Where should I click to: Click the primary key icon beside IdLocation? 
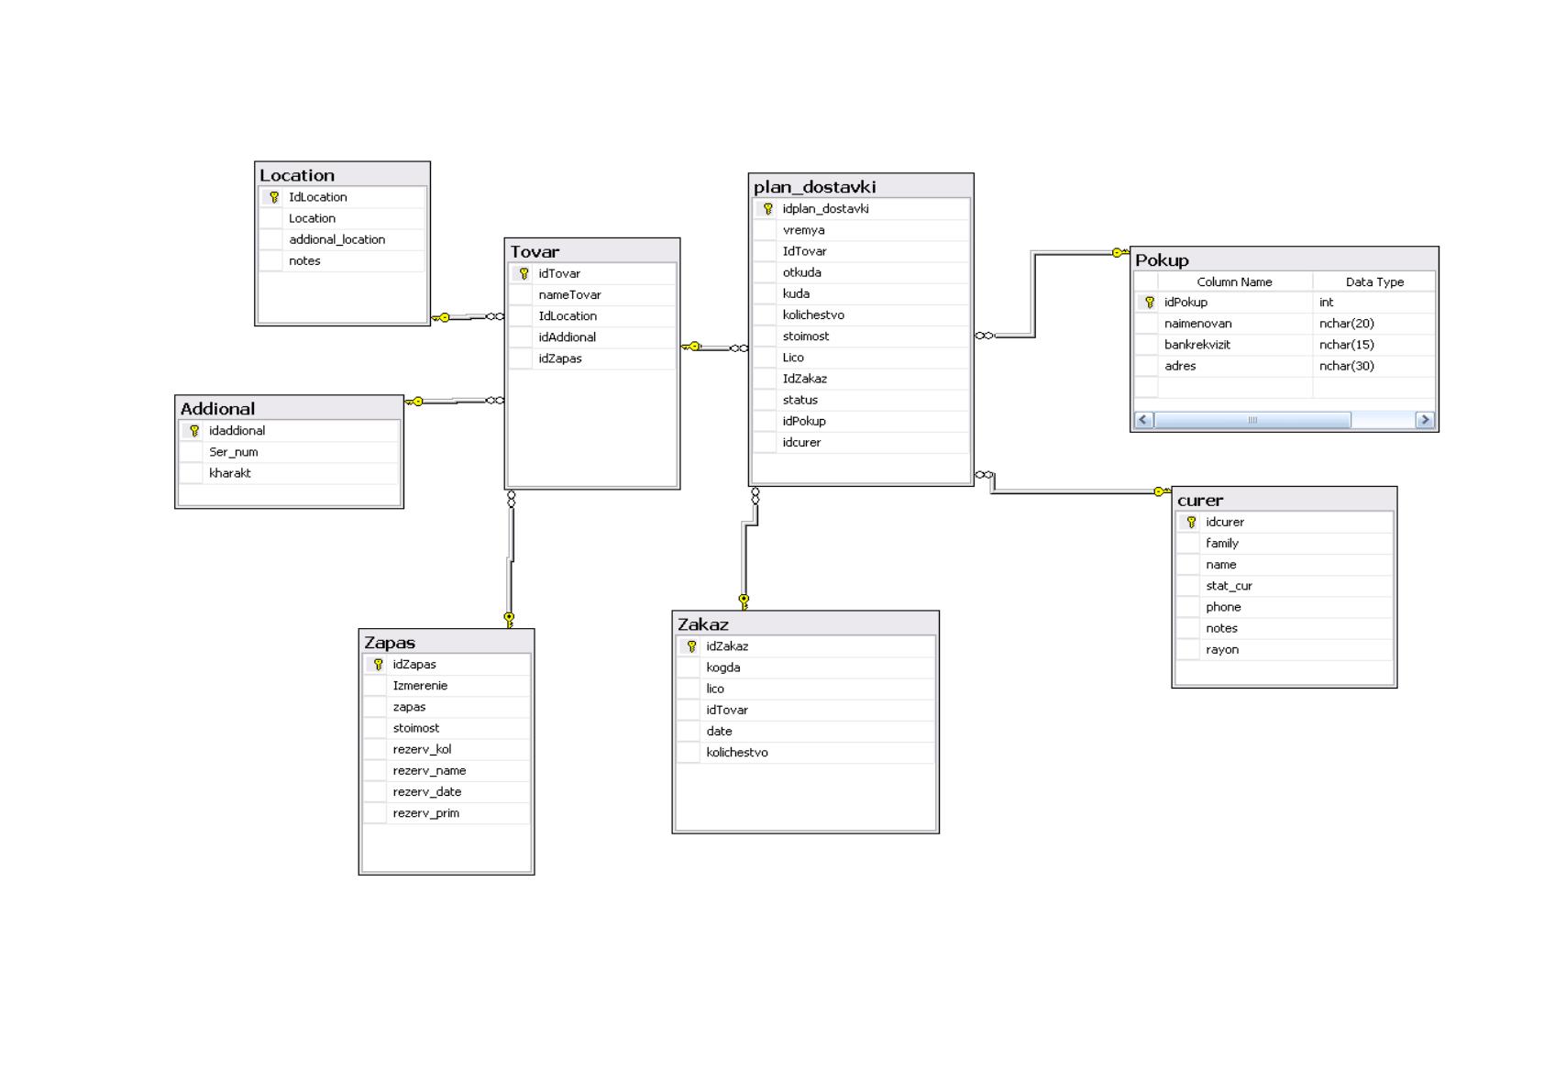click(273, 197)
